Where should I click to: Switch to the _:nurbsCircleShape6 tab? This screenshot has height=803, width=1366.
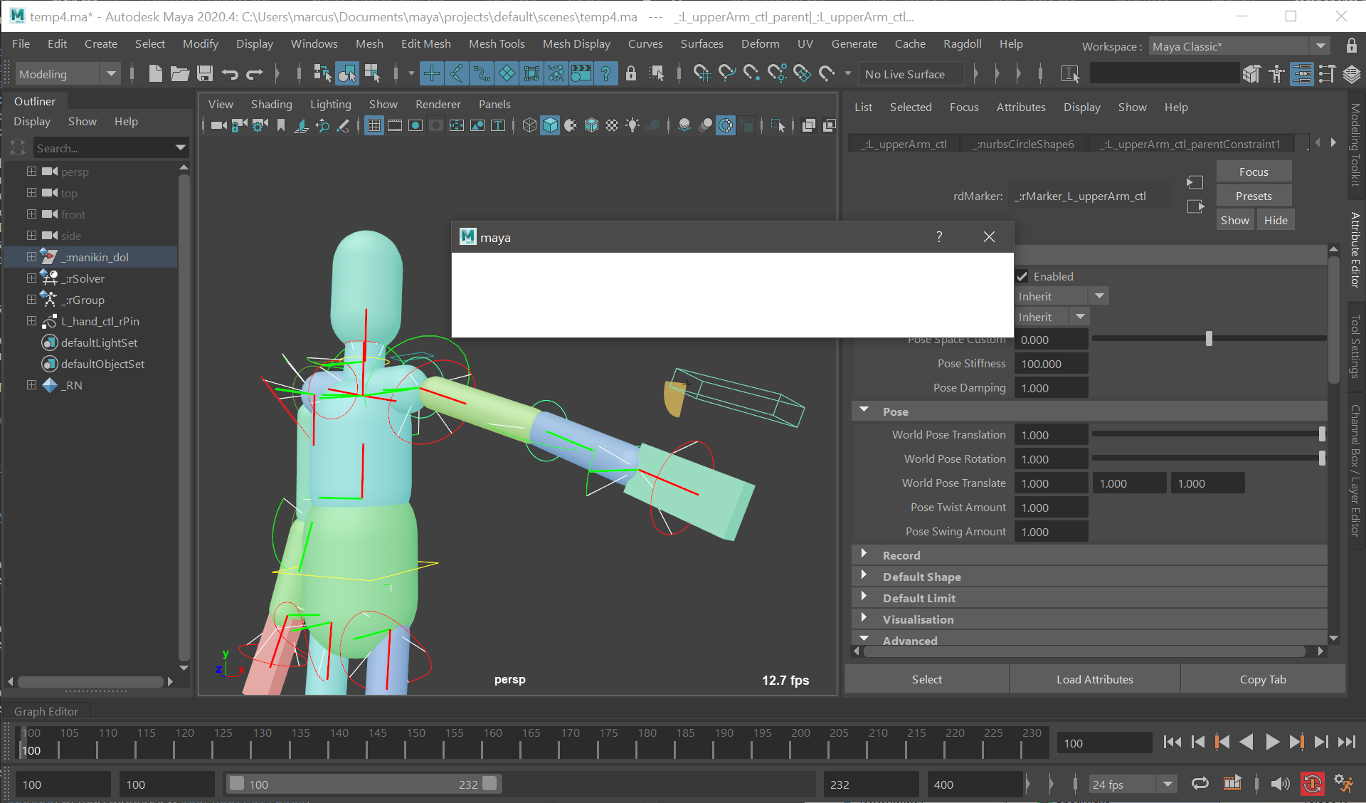[x=1024, y=144]
